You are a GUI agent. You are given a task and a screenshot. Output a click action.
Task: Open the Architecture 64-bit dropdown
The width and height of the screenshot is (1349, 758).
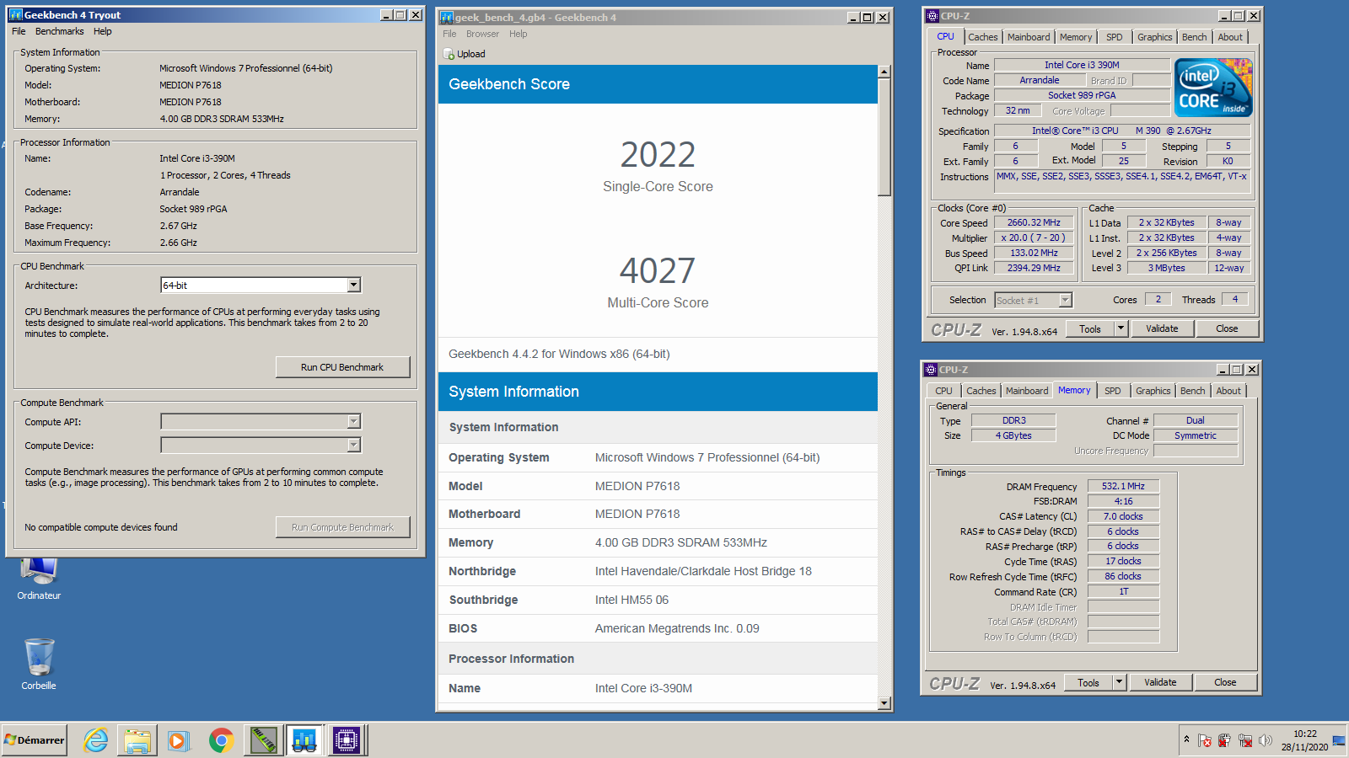[x=354, y=286]
